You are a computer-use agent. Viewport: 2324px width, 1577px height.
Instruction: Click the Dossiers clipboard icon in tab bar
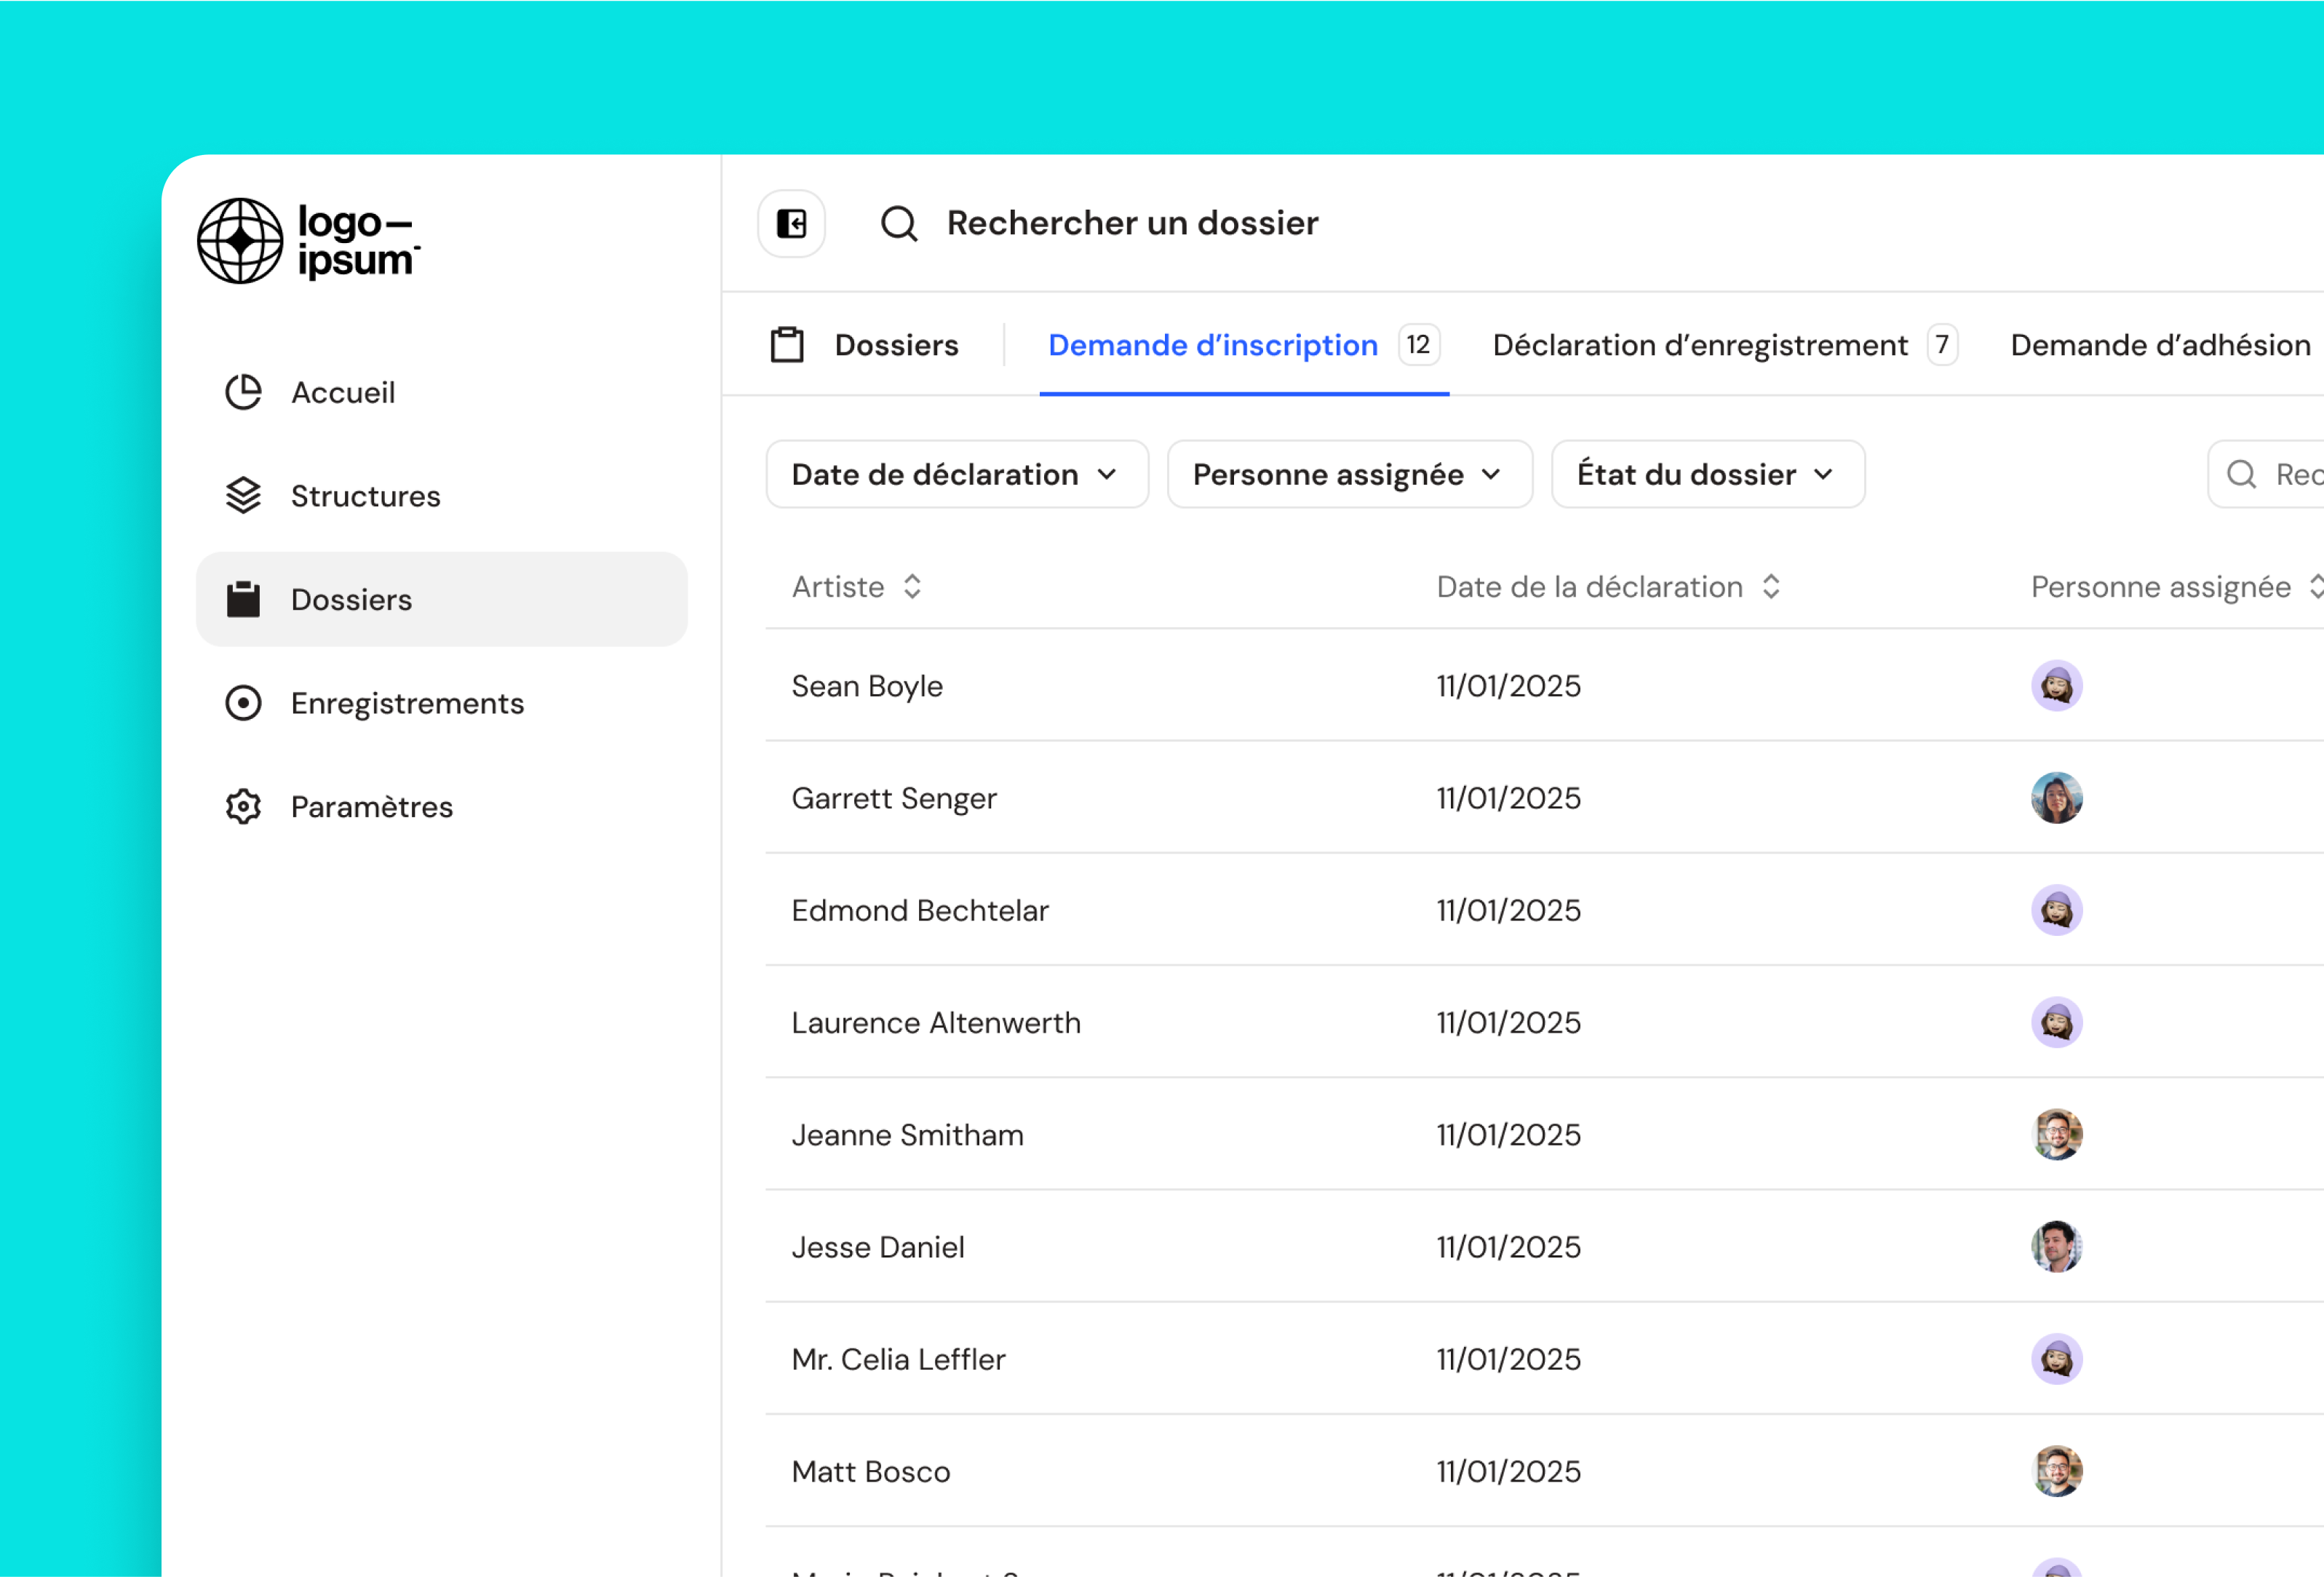click(788, 345)
